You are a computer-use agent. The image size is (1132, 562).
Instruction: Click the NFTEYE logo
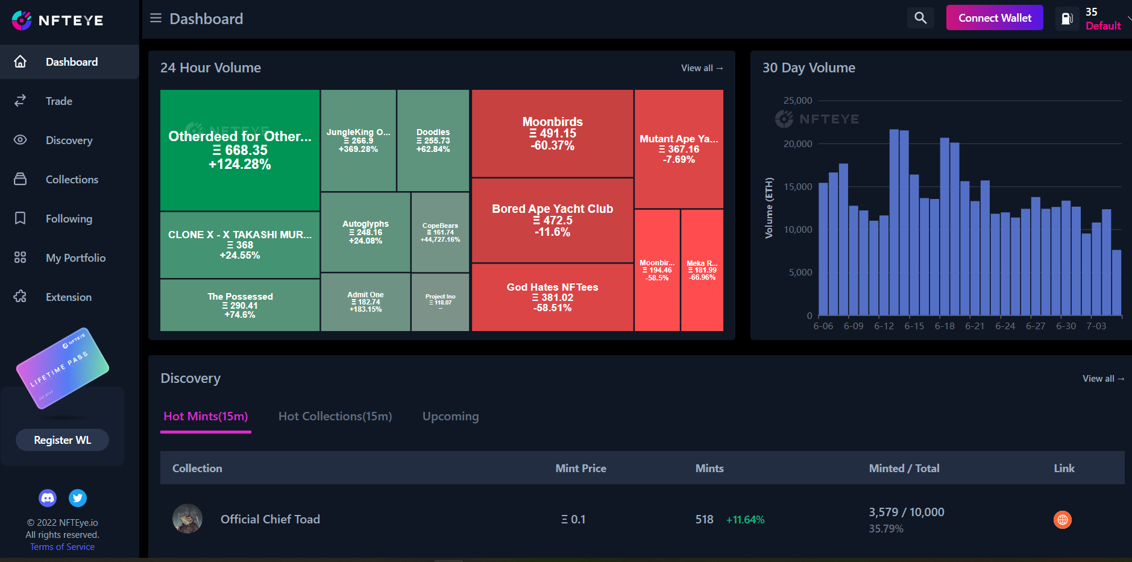tap(58, 21)
